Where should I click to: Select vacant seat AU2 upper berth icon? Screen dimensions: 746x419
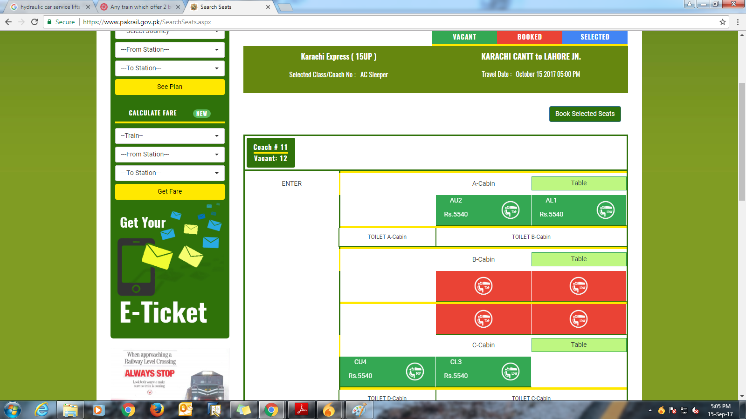511,210
